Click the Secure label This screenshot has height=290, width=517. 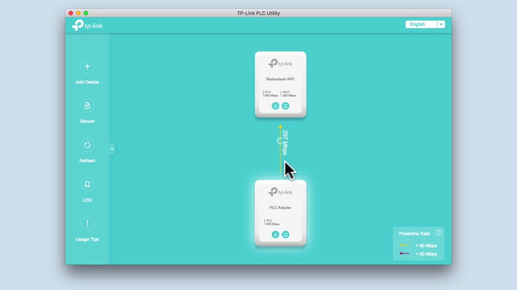coord(87,121)
